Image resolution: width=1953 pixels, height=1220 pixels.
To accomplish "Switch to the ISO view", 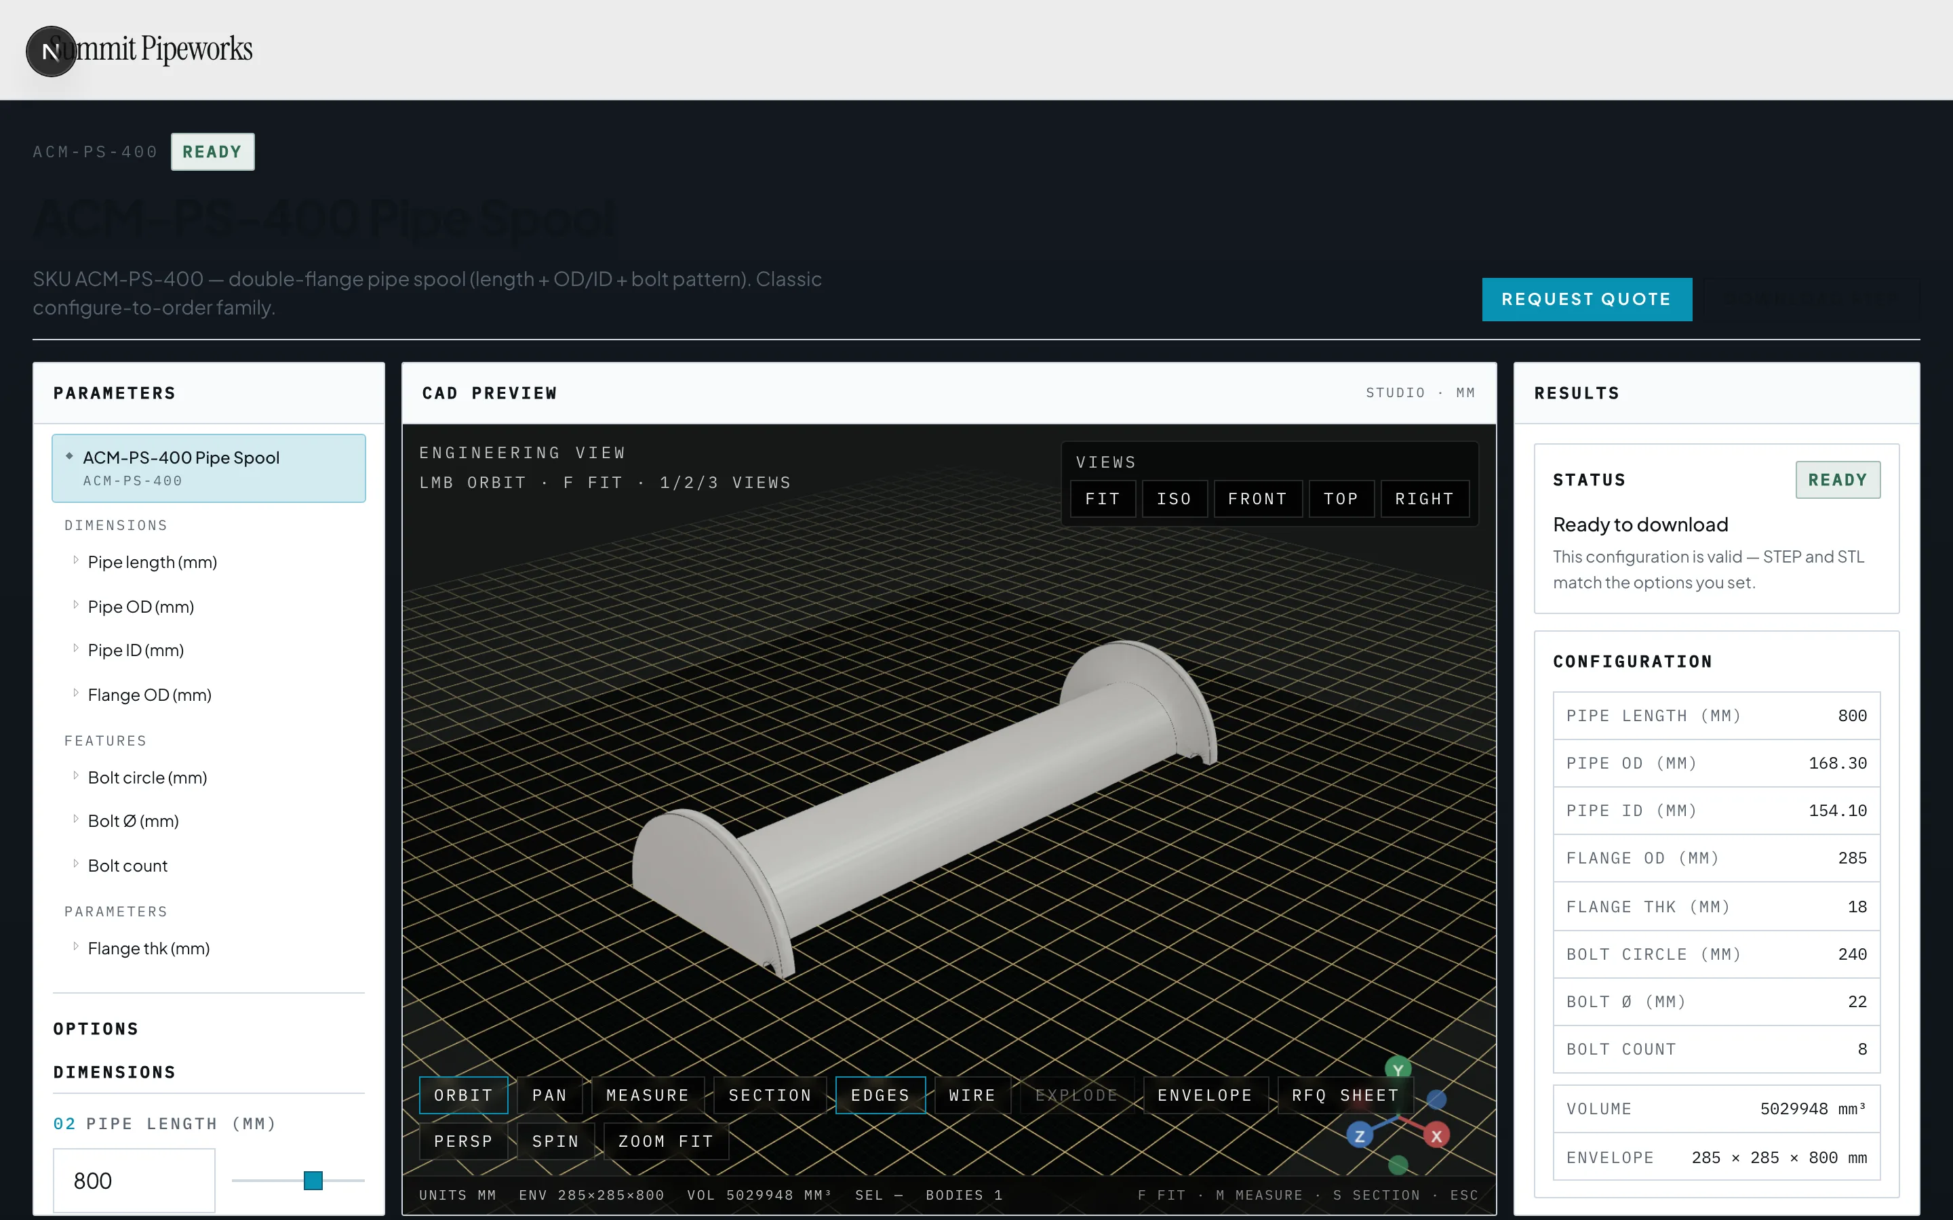I will pos(1175,499).
